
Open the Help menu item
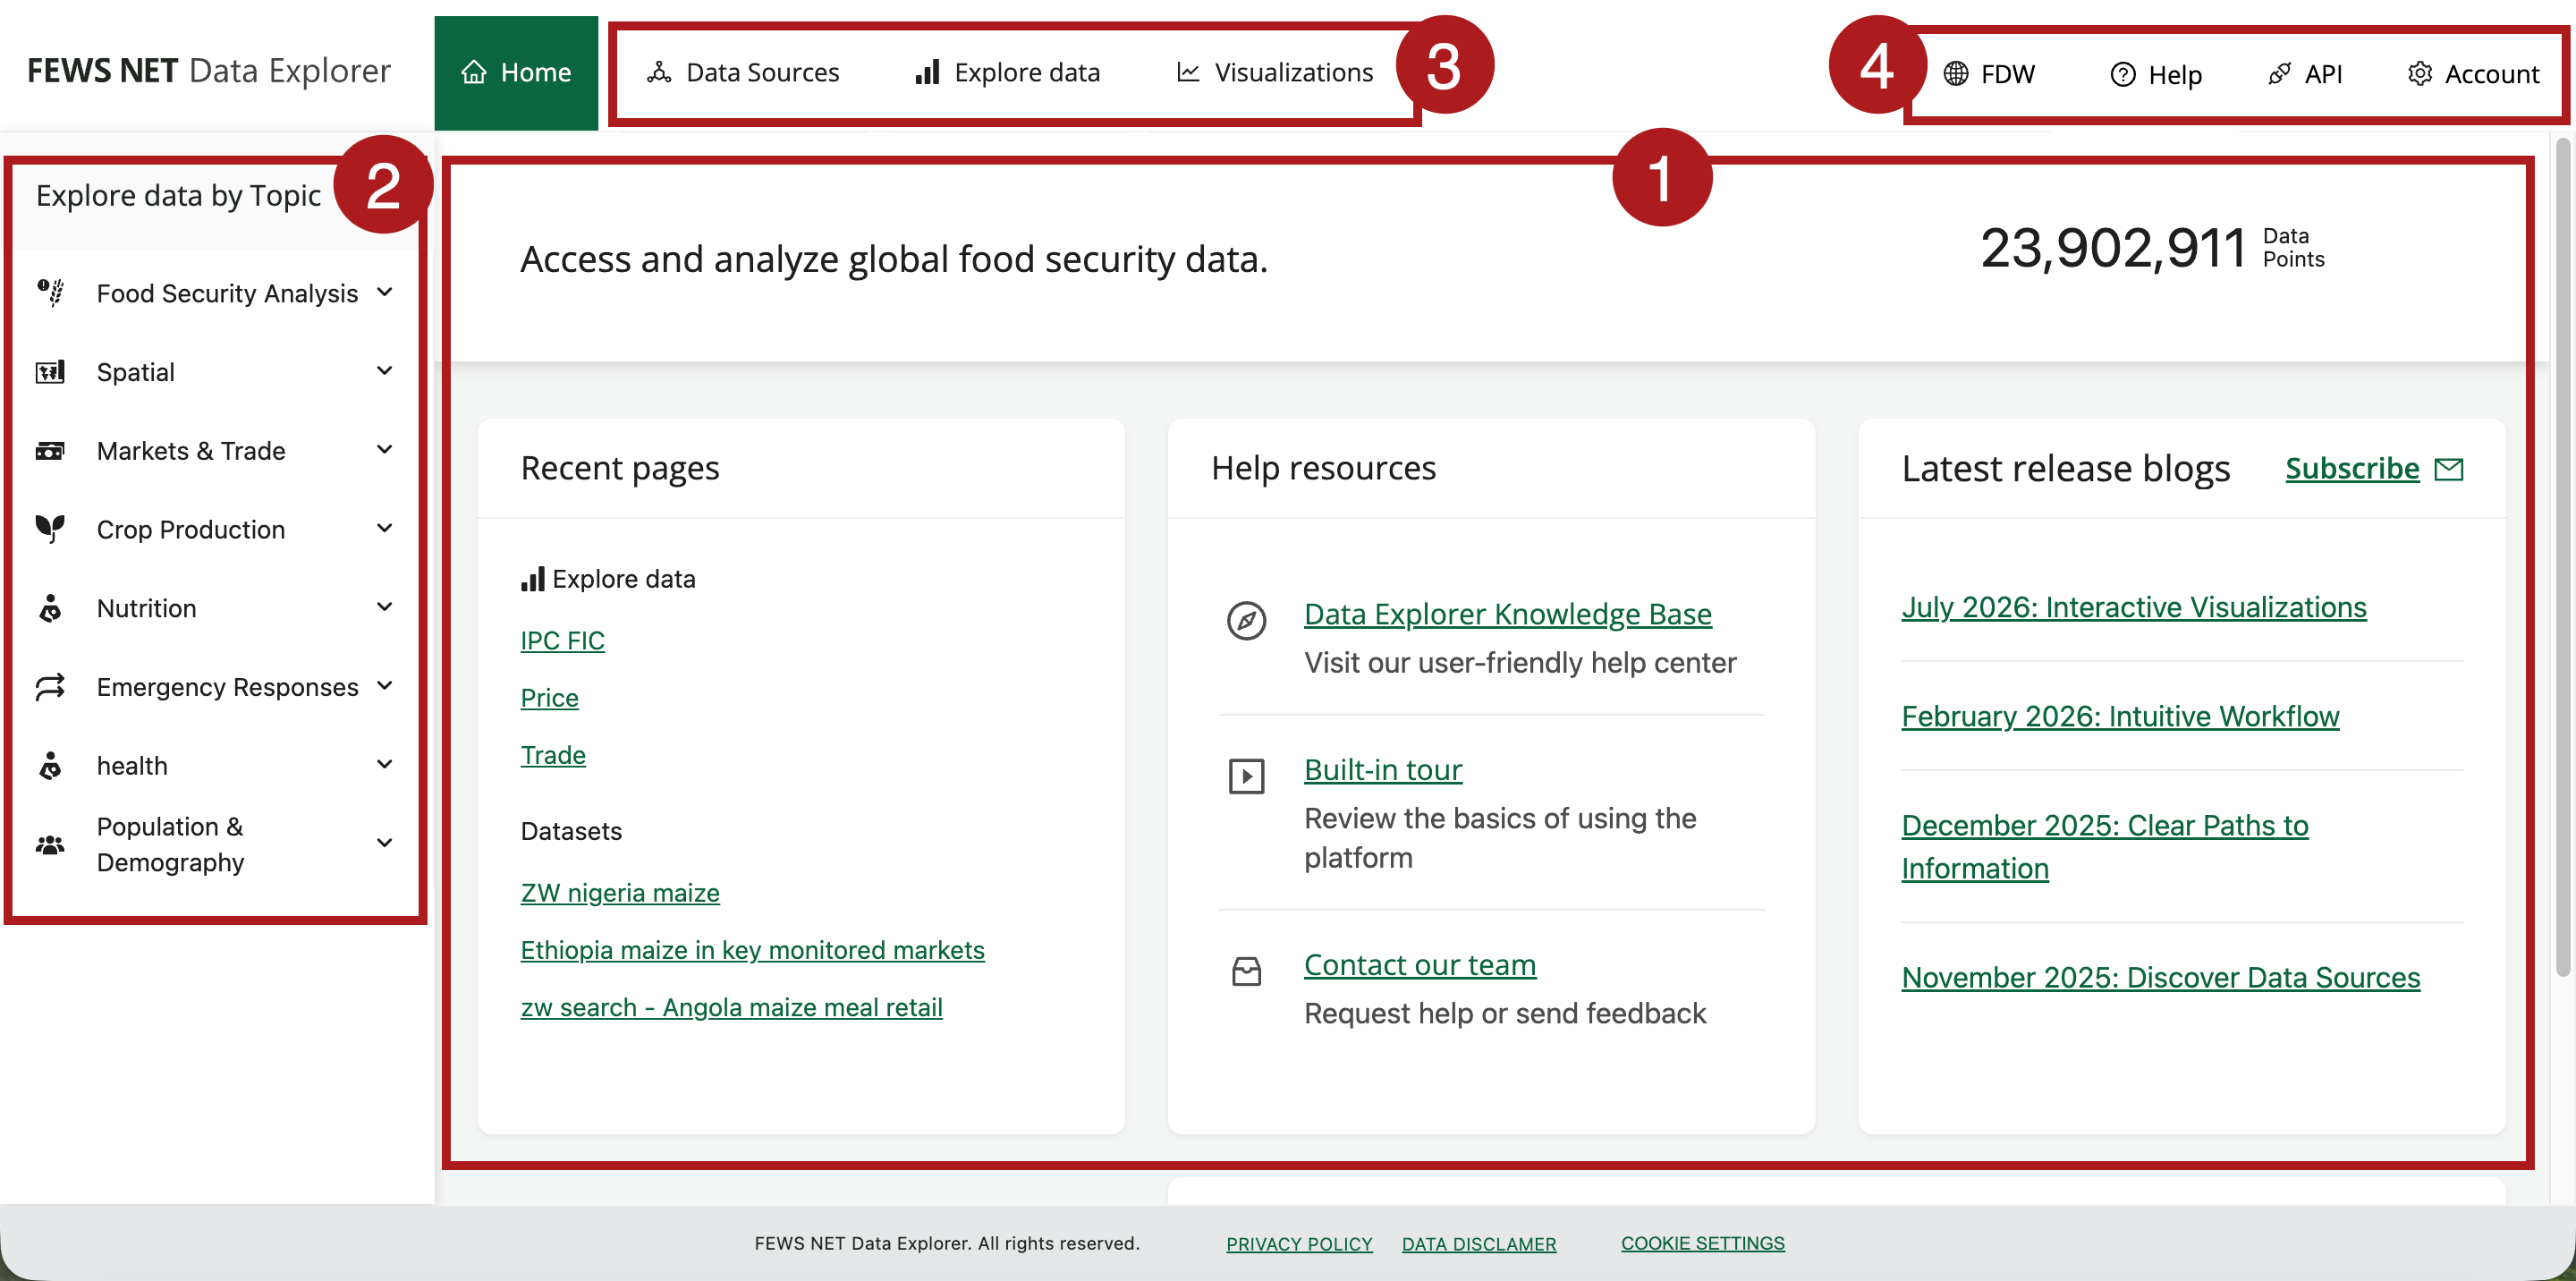(2156, 75)
